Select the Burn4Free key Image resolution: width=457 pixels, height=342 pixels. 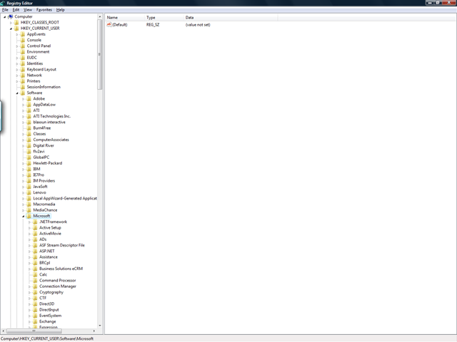pos(42,128)
